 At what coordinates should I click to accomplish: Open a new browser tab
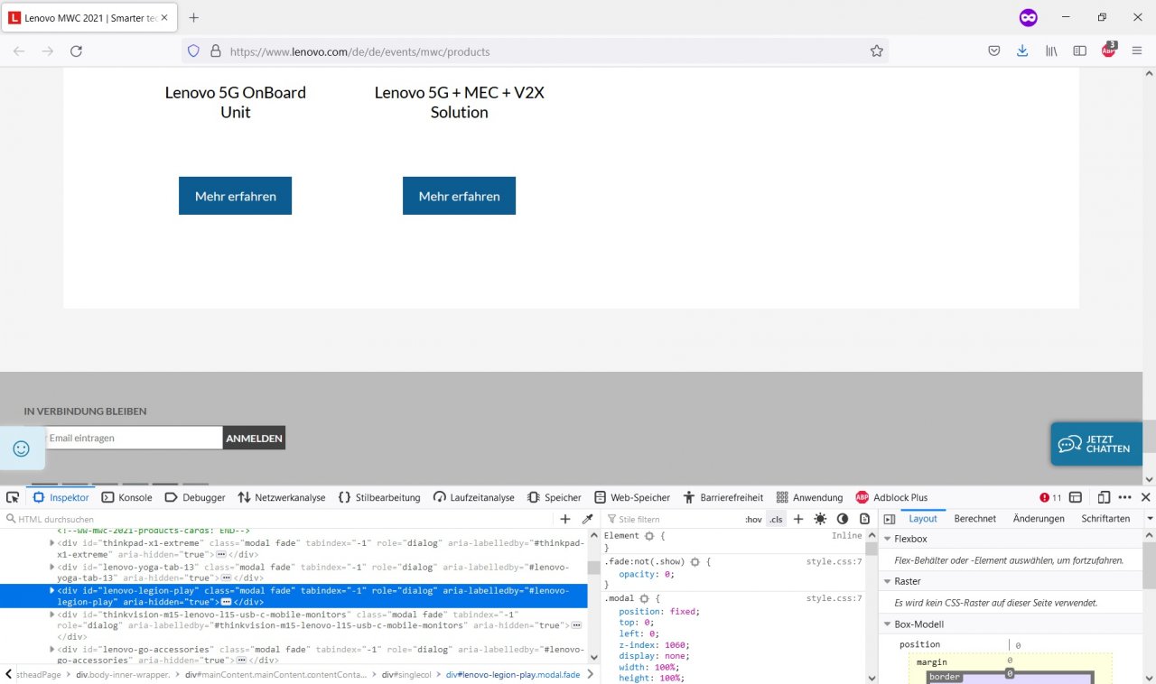click(193, 17)
